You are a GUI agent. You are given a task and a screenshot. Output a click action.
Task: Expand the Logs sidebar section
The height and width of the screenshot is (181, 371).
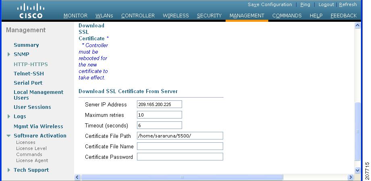9,117
